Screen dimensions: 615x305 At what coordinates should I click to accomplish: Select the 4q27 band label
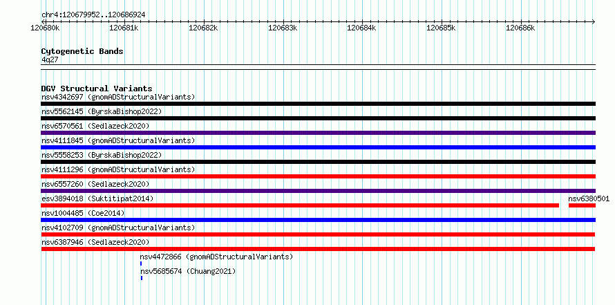50,59
